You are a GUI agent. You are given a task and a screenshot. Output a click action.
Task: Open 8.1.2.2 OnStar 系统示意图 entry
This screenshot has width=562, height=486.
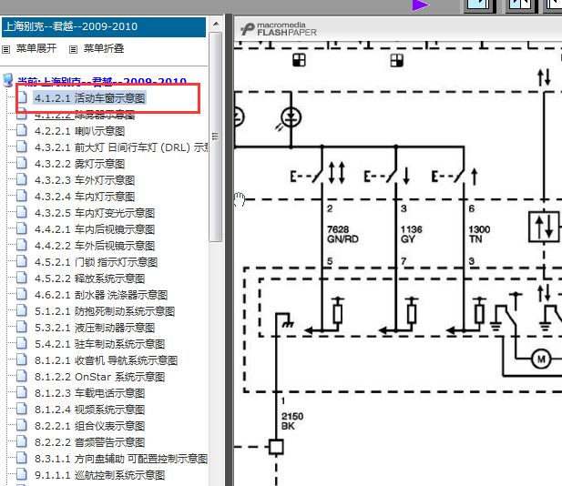click(x=99, y=377)
